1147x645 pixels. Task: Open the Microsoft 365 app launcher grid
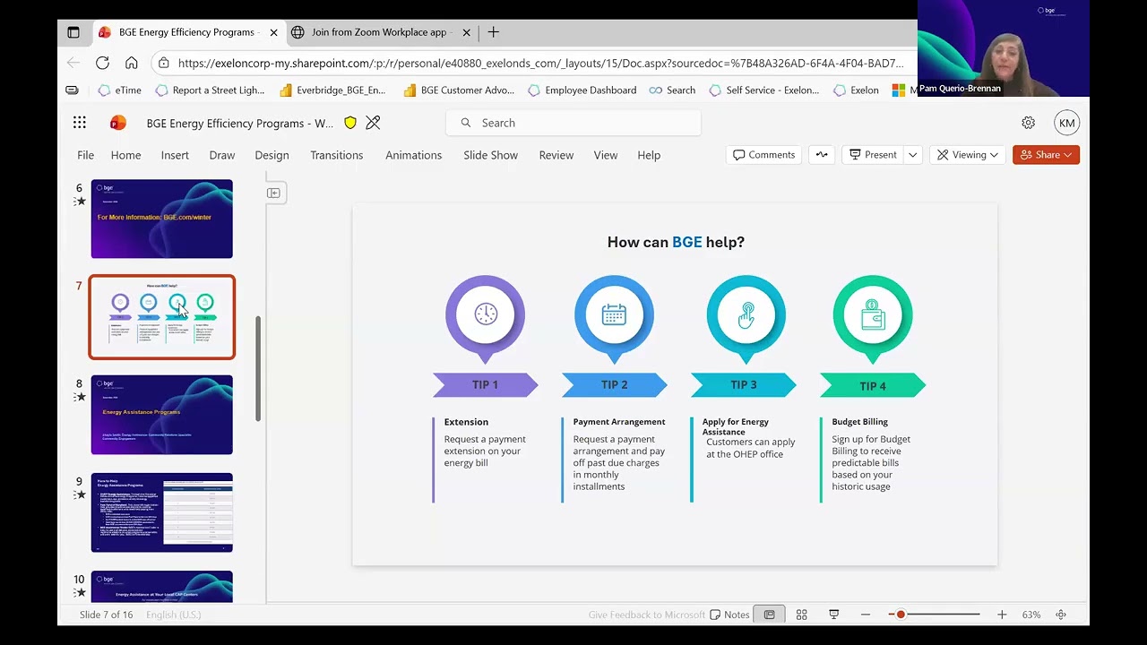click(x=80, y=123)
